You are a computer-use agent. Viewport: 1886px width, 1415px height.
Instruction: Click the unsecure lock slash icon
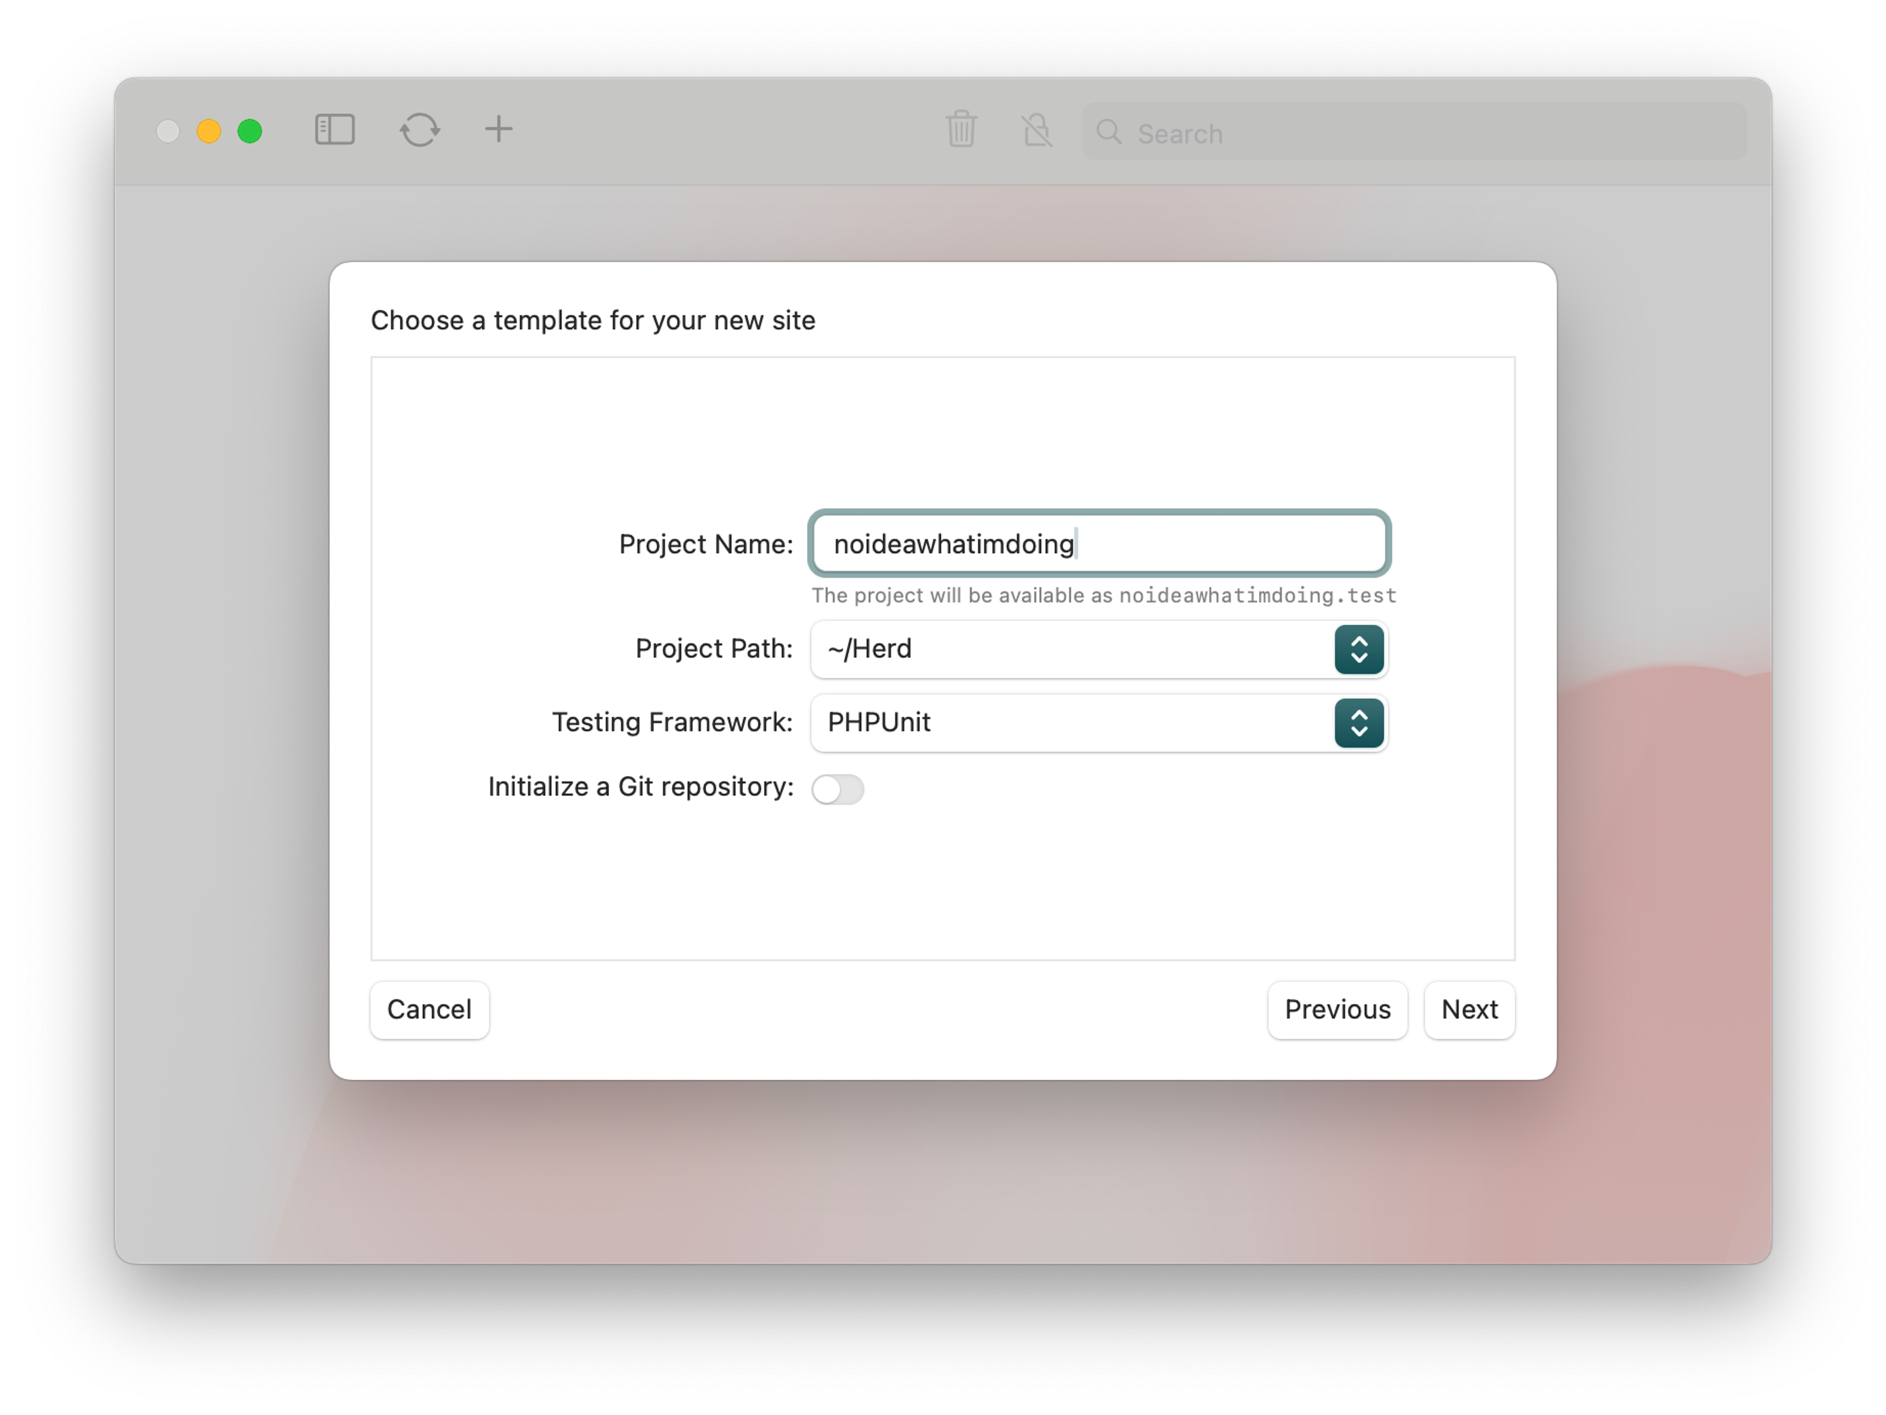click(1037, 131)
